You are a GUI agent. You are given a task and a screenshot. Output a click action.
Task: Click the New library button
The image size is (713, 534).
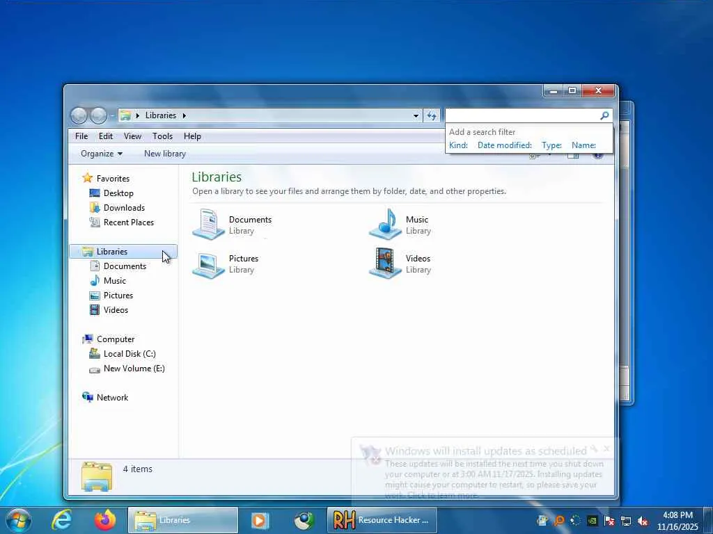tap(164, 154)
